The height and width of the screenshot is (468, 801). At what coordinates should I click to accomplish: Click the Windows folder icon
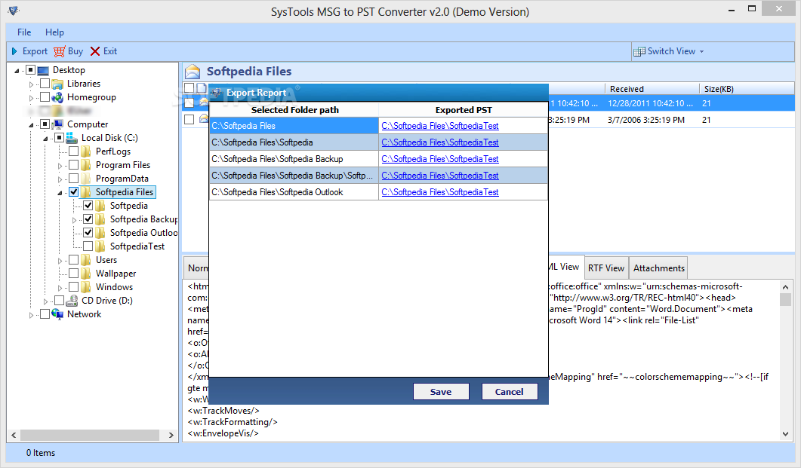coord(86,287)
